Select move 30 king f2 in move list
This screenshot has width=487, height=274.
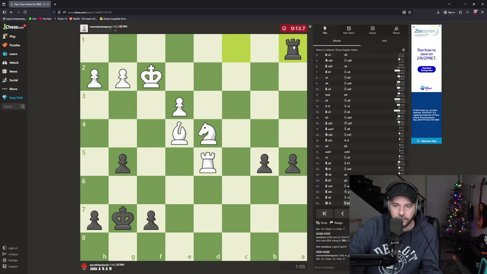coord(329,203)
